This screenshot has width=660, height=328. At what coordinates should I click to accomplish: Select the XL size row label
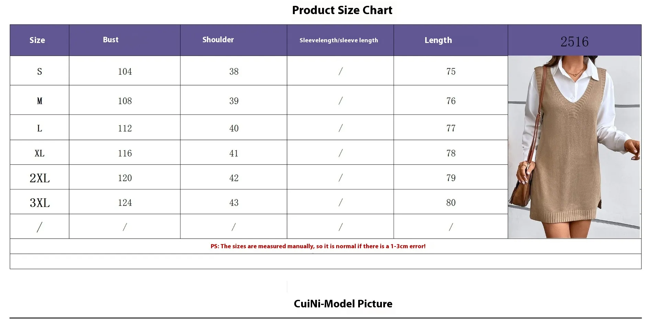coord(40,153)
